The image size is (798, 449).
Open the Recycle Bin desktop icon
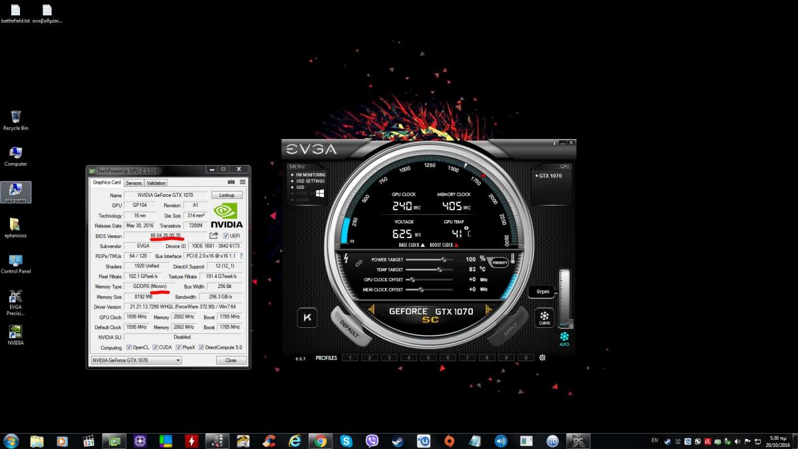[16, 120]
